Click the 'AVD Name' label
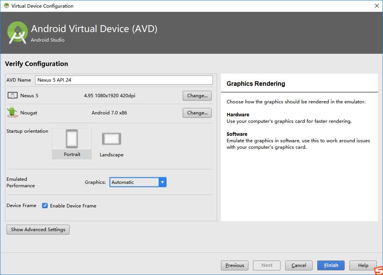The width and height of the screenshot is (383, 275). pos(19,80)
